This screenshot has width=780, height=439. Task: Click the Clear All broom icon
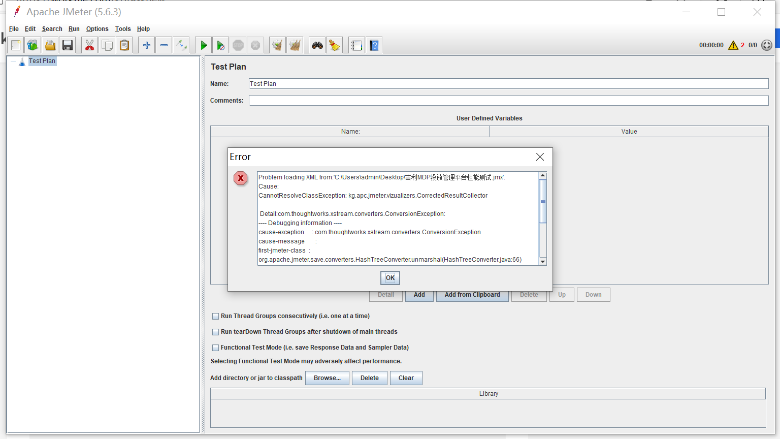click(x=295, y=45)
